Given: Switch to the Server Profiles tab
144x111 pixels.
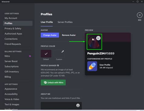Looking at the screenshot, I should (65, 22).
